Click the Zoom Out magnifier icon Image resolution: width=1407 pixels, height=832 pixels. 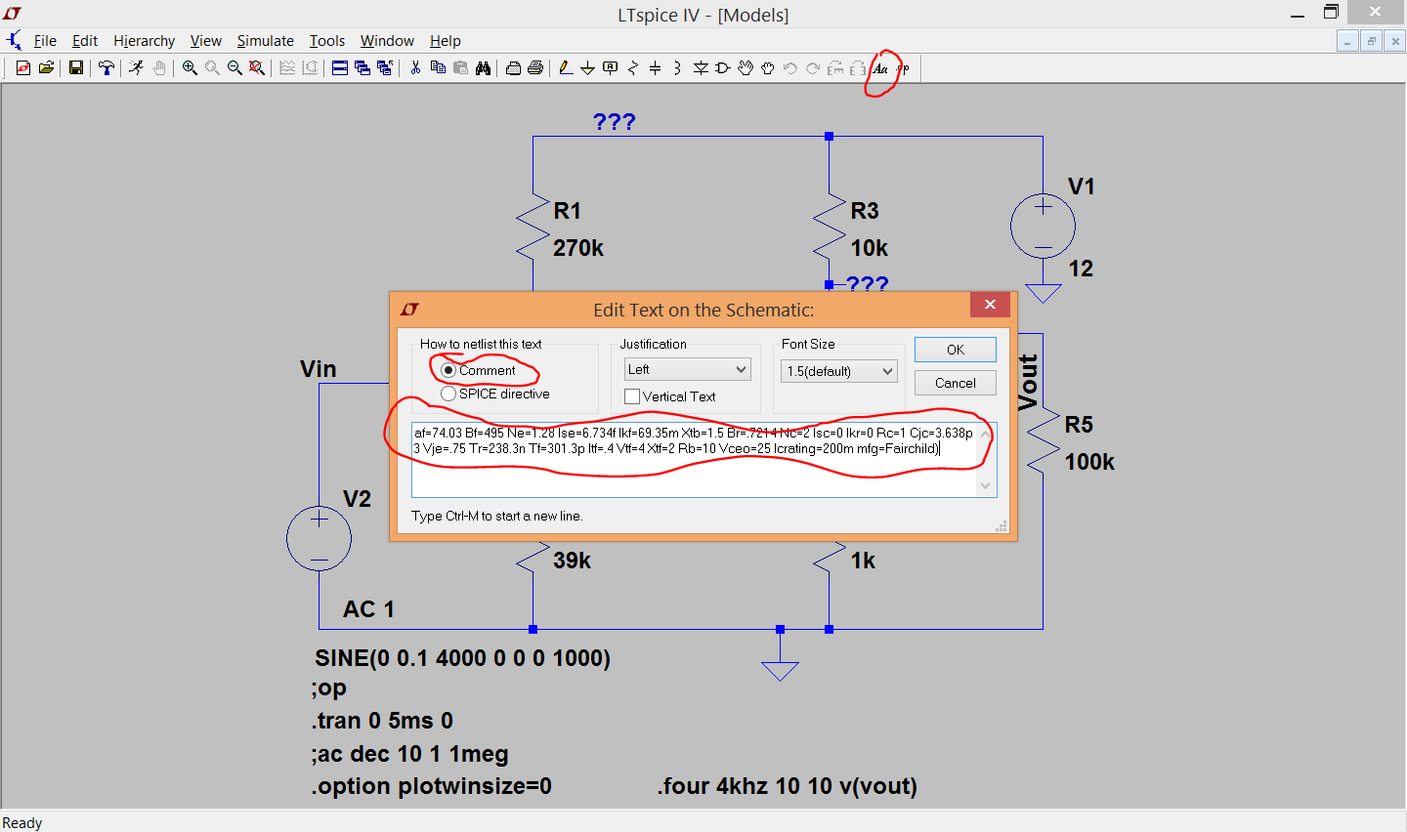point(234,68)
